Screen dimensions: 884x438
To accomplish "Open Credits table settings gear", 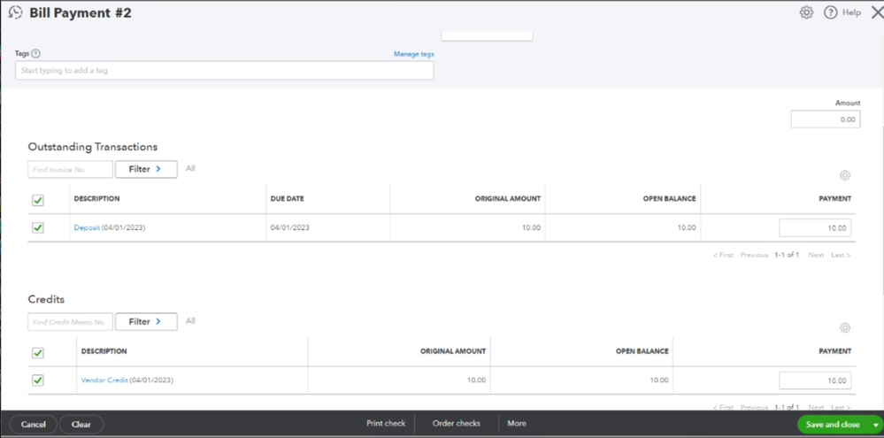I will pos(844,327).
